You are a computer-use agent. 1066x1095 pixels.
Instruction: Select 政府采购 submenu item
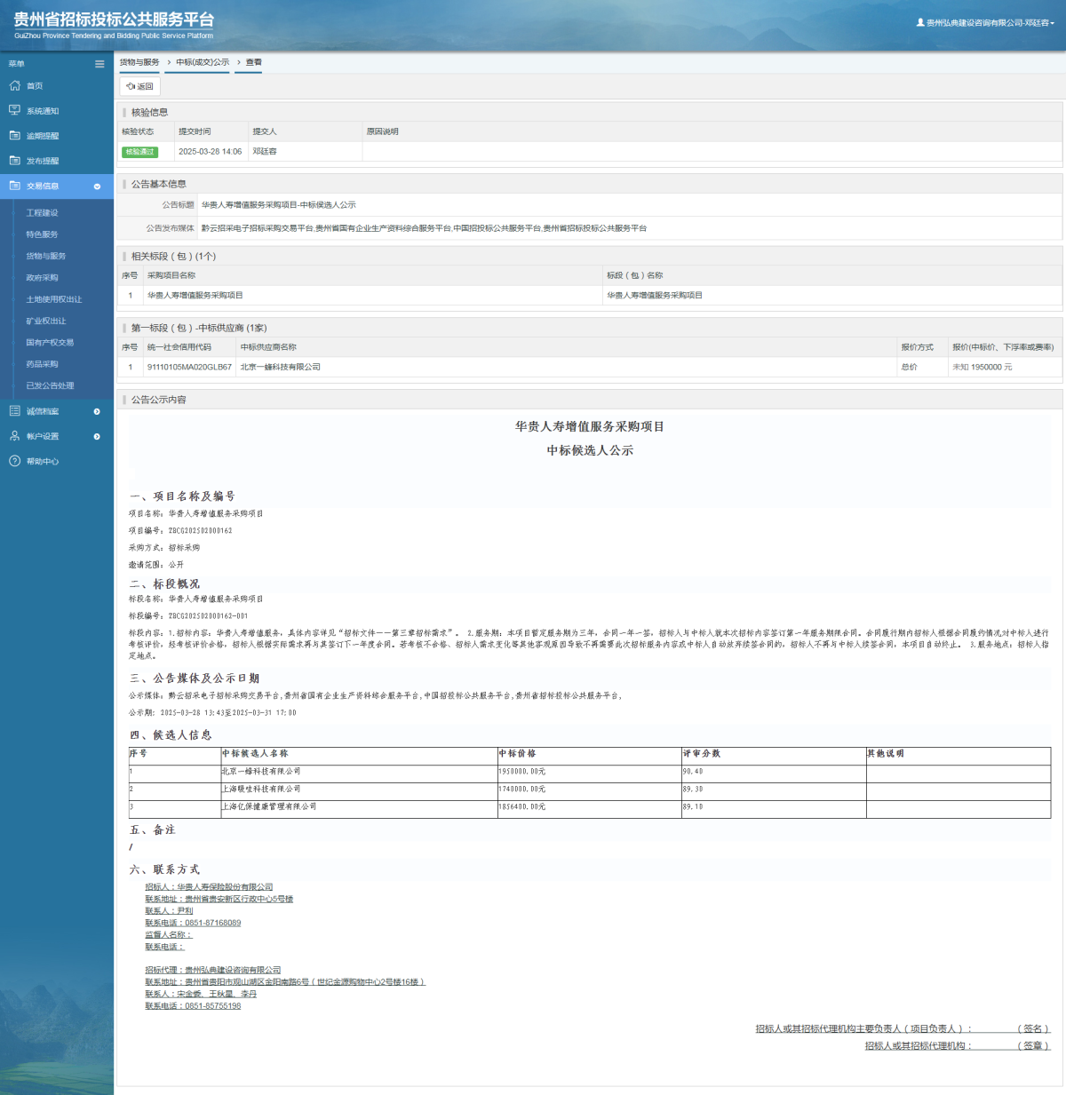tap(42, 277)
